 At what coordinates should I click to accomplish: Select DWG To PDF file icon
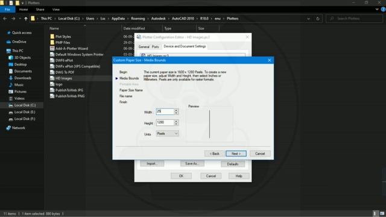(x=52, y=72)
